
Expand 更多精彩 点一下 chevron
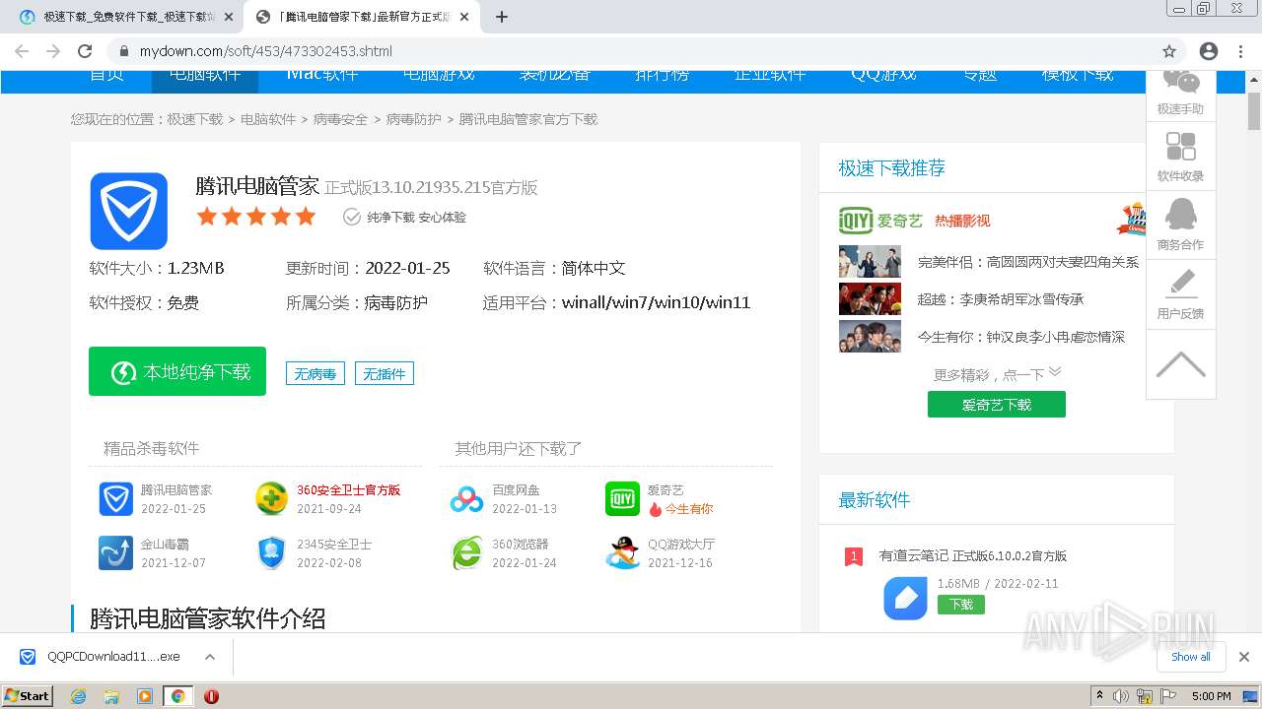pos(1055,372)
